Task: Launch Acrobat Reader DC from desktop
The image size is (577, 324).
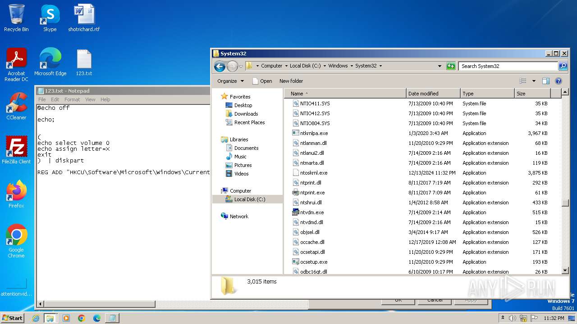Action: point(16,65)
